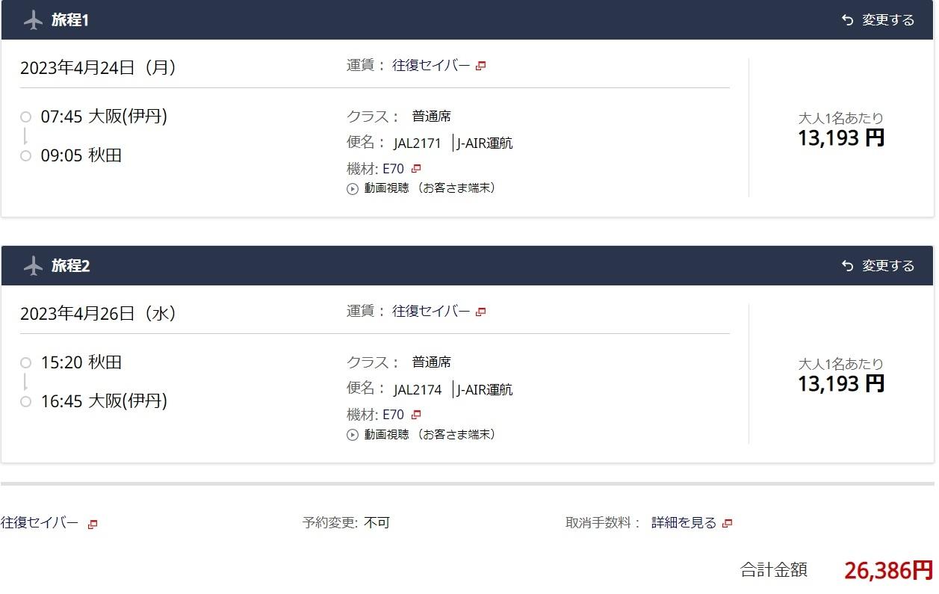Click the play icon for 動画視聴 in 旅程1
This screenshot has height=594, width=939.
[x=353, y=189]
